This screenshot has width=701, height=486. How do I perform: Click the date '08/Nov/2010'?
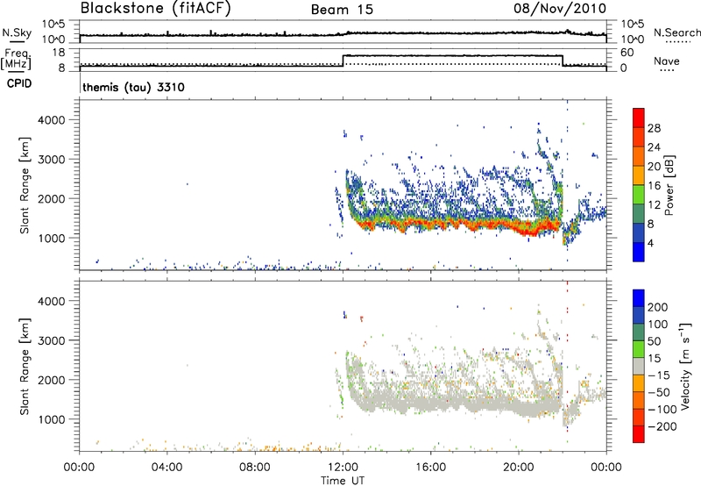click(560, 8)
